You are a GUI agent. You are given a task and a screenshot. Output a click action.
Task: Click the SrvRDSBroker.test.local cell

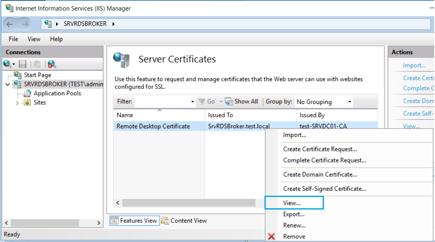[239, 126]
